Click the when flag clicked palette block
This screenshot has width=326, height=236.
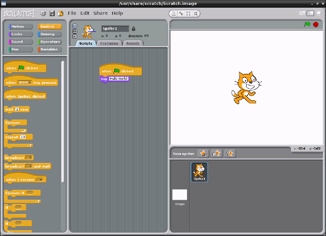(25, 68)
